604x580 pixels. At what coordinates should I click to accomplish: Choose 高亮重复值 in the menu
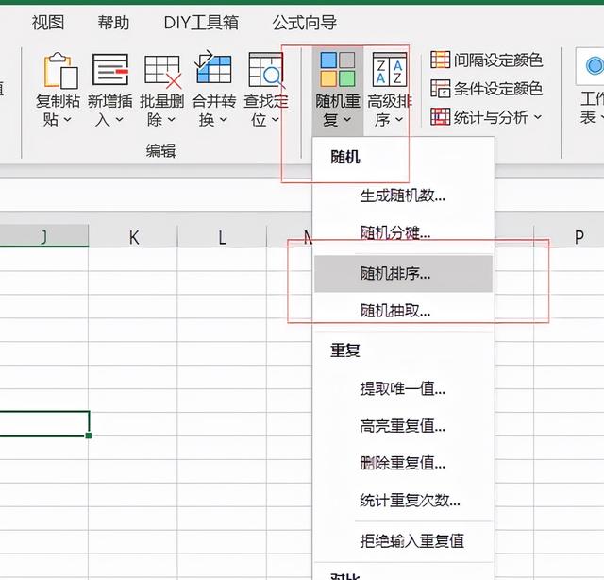point(402,426)
